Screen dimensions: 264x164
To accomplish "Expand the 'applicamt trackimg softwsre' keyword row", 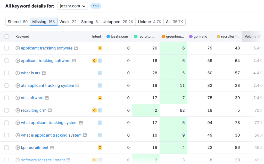I will tap(18, 48).
